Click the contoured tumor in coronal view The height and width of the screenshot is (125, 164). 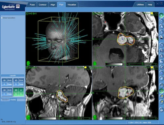126,93
